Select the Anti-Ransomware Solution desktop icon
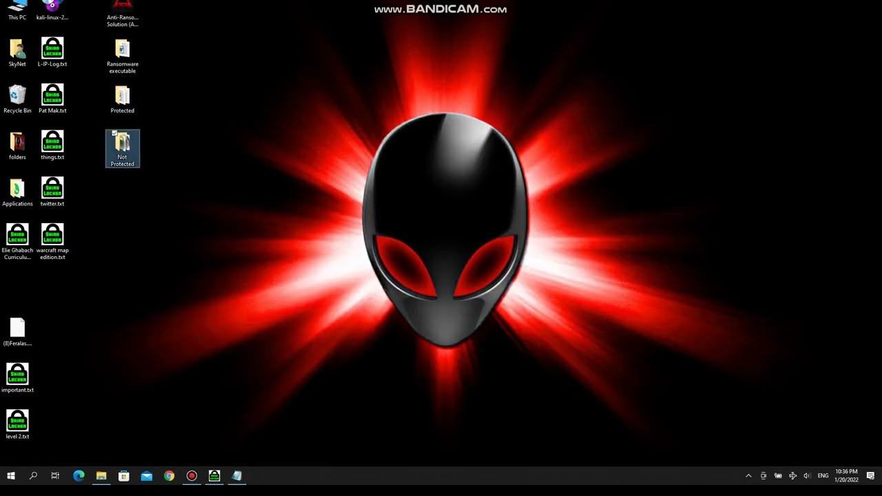 point(122,13)
